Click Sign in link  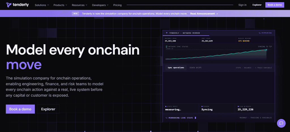pyautogui.click(x=242, y=5)
